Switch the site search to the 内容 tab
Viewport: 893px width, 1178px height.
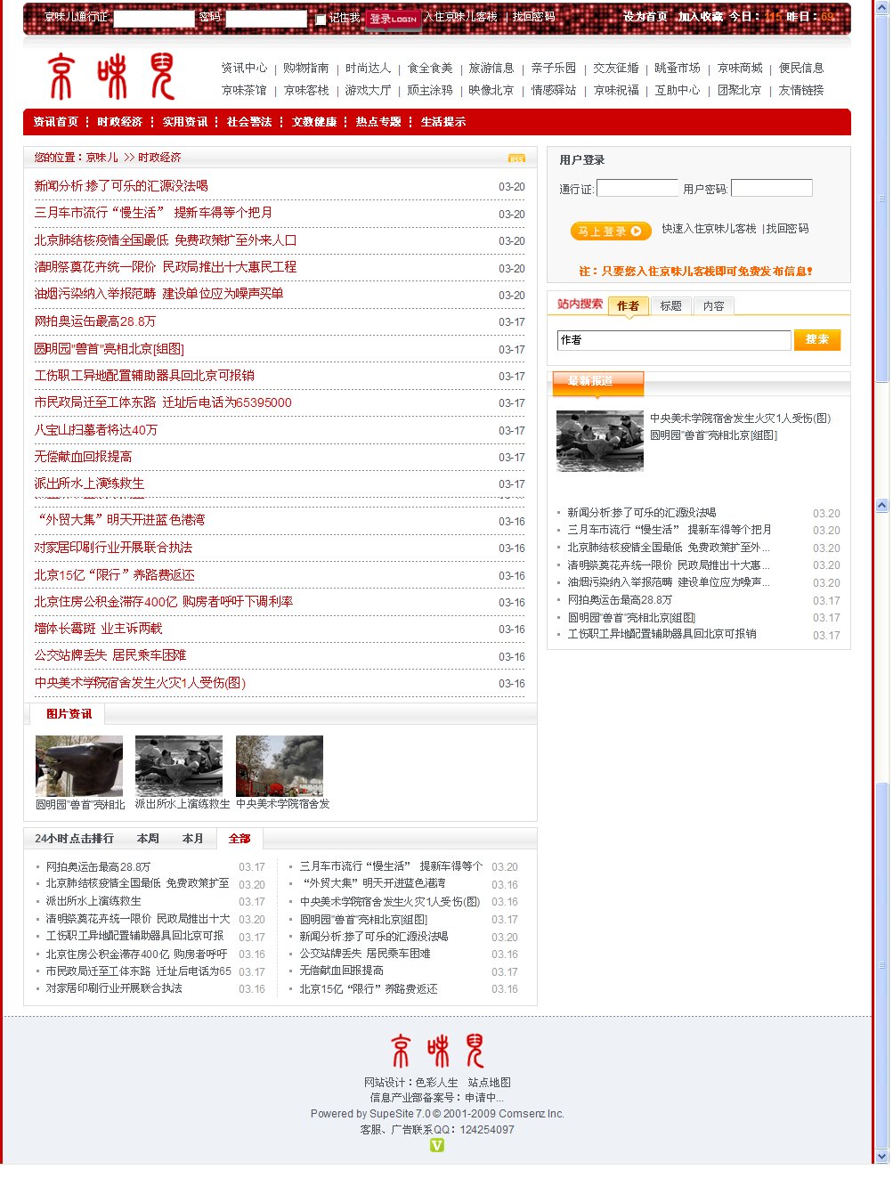(713, 305)
